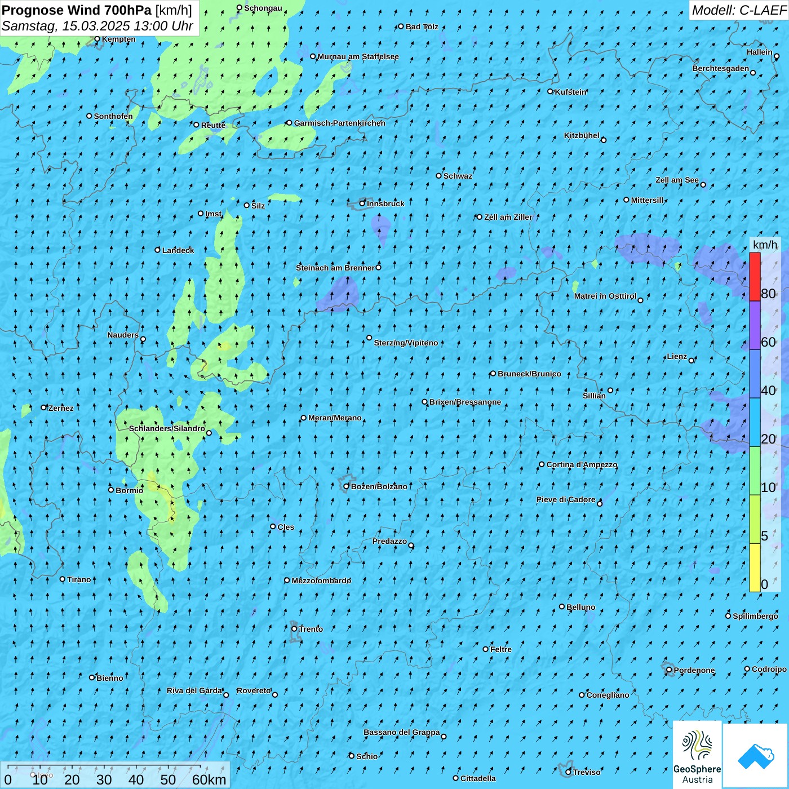Select the red swatch in the wind legend

[x=755, y=277]
